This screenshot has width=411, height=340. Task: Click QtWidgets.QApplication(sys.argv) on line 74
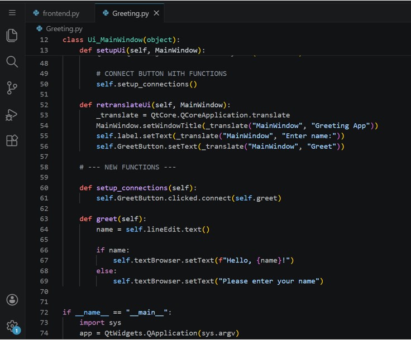click(172, 333)
